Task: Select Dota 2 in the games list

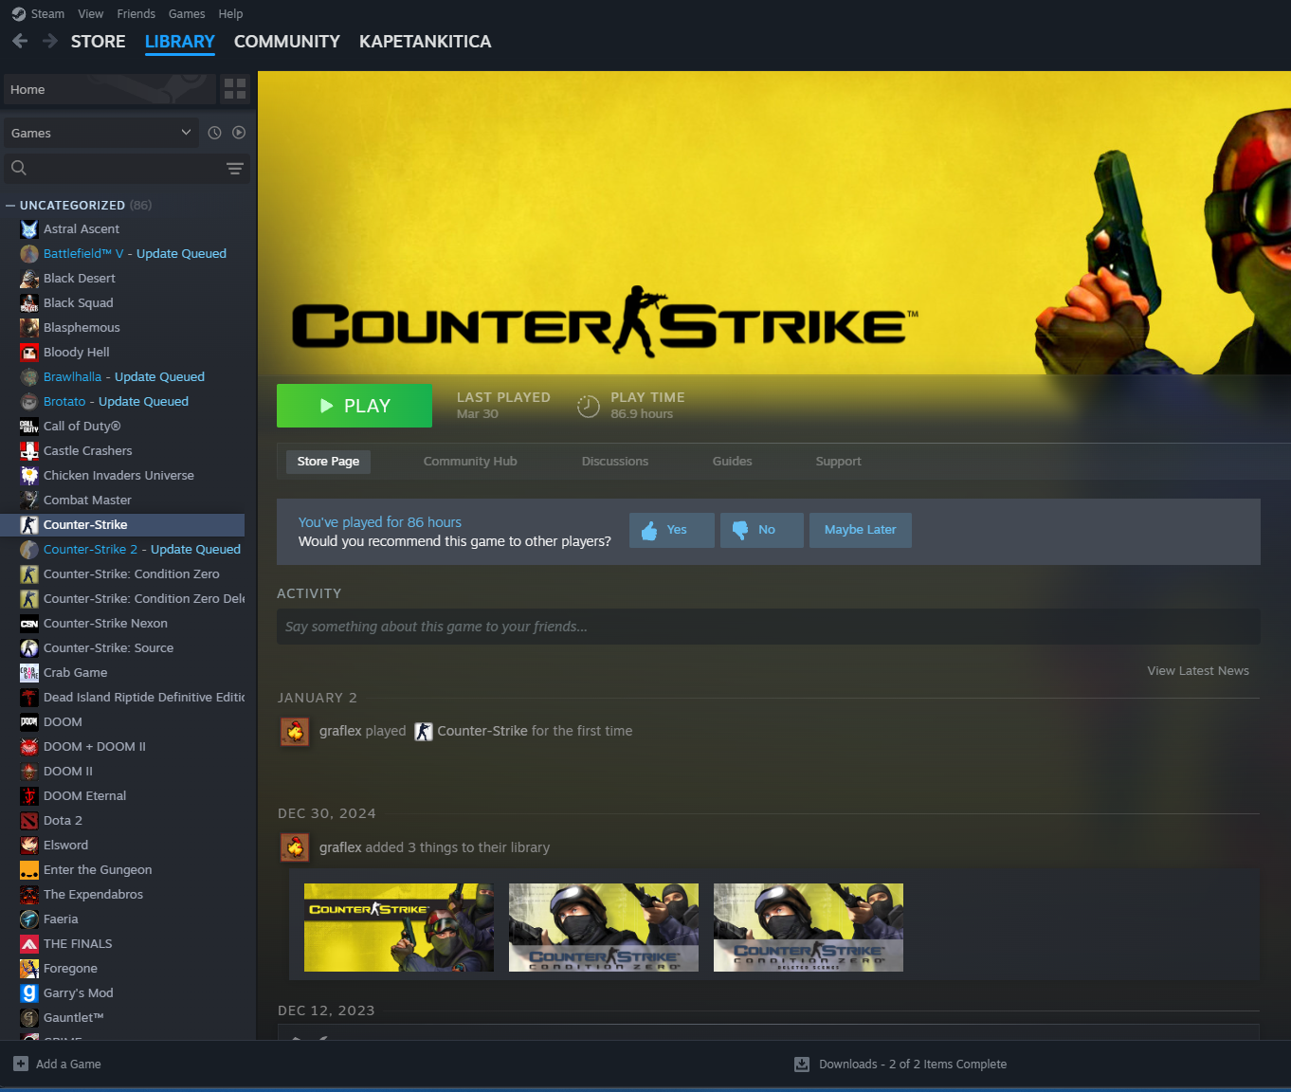Action: click(x=63, y=820)
